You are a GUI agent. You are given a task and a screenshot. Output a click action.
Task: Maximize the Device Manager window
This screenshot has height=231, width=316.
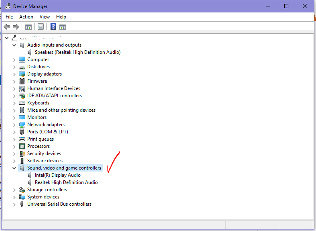coord(286,6)
